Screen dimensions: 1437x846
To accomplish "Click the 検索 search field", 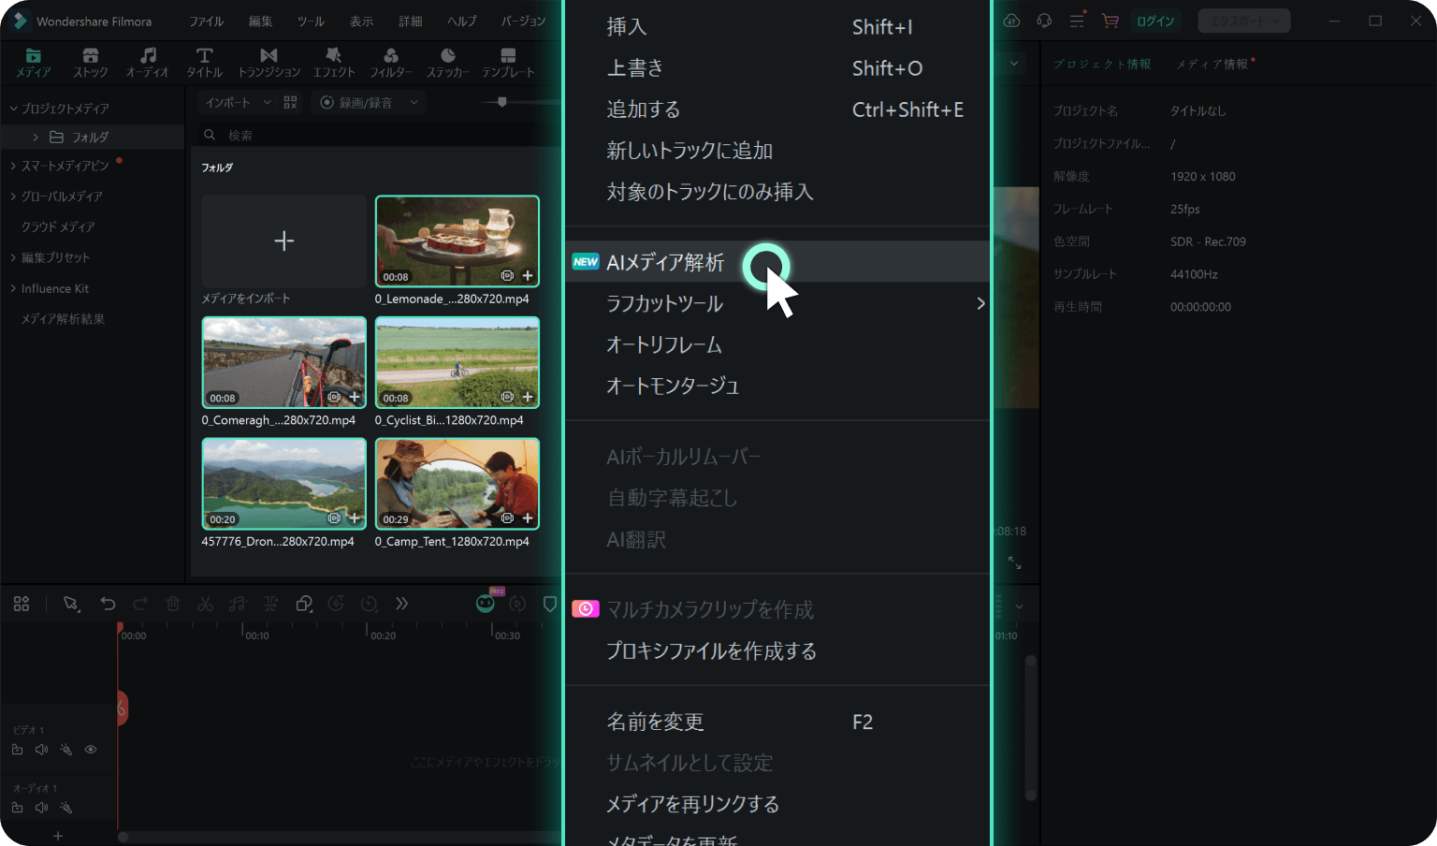I will click(378, 135).
